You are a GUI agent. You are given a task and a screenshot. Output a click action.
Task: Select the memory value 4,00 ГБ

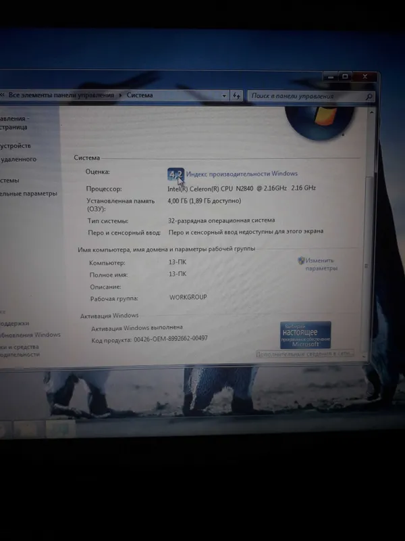(178, 201)
